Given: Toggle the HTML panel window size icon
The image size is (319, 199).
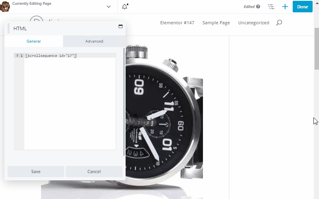Looking at the screenshot, I should (x=120, y=26).
